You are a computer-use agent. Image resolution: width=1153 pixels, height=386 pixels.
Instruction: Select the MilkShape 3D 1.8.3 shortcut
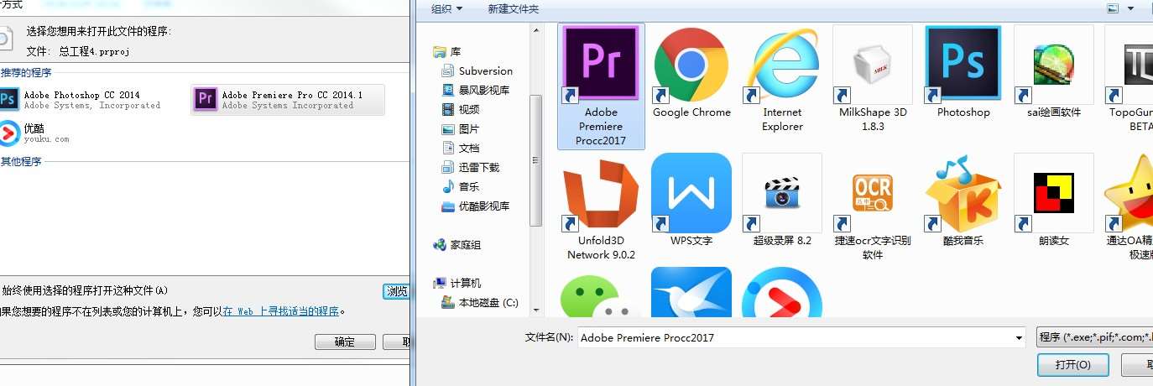(x=873, y=79)
